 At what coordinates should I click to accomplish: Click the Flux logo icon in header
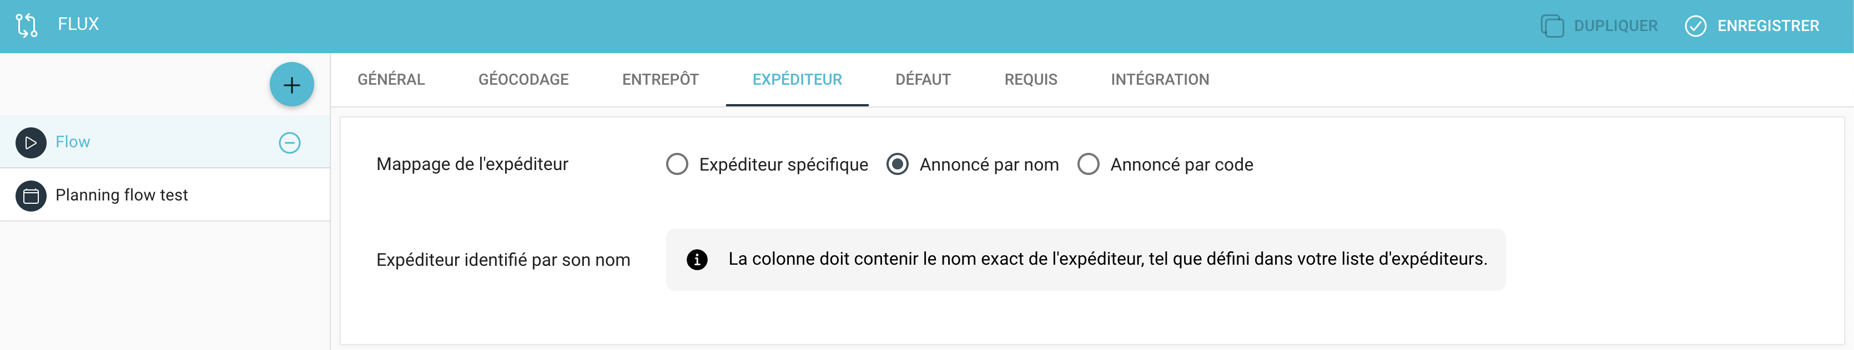coord(27,25)
